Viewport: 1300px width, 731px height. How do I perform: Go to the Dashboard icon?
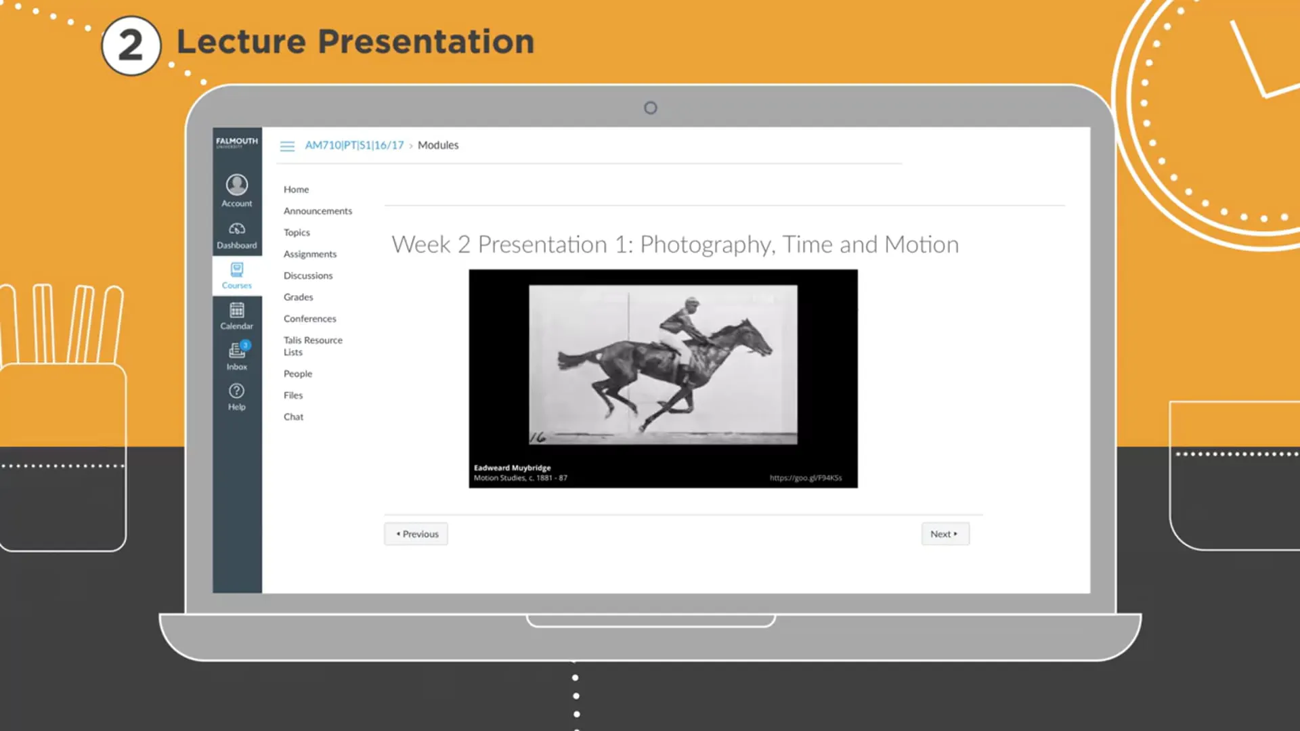click(x=237, y=229)
